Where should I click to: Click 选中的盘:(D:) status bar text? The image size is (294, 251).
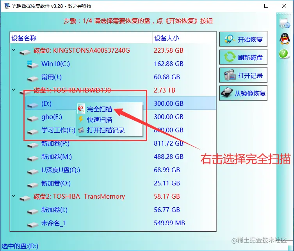pos(20,246)
